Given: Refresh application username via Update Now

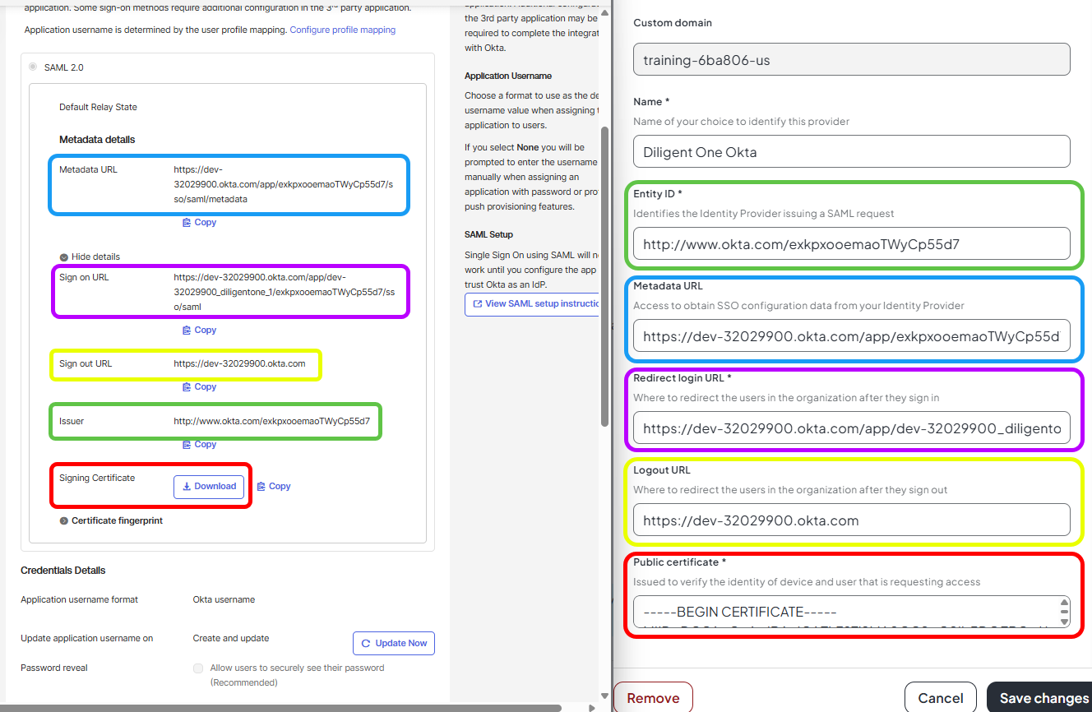Looking at the screenshot, I should [393, 642].
